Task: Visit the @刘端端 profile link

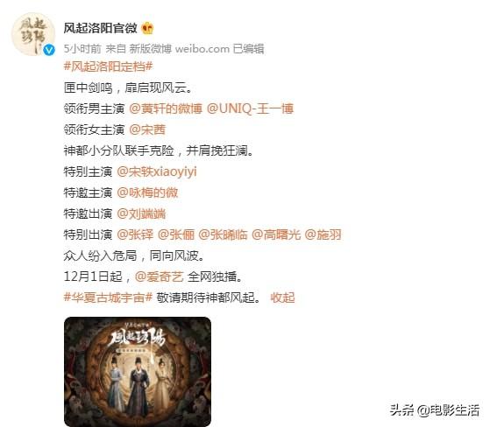Action: tap(141, 213)
